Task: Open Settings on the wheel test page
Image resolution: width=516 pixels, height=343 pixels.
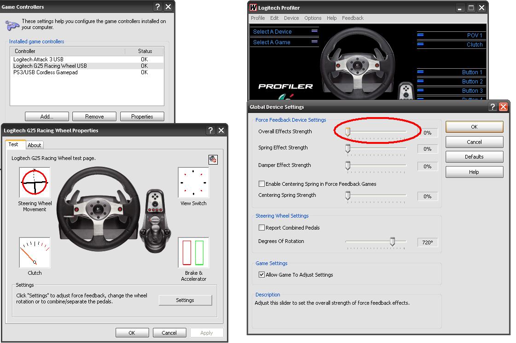Action: (185, 300)
